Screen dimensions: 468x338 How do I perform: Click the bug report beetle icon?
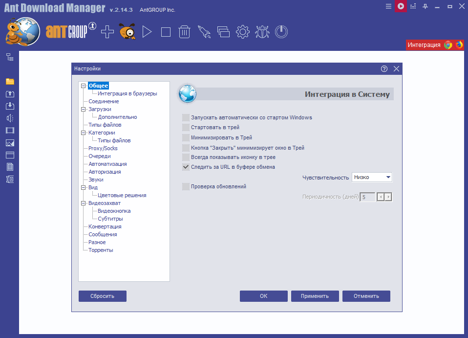pos(262,32)
